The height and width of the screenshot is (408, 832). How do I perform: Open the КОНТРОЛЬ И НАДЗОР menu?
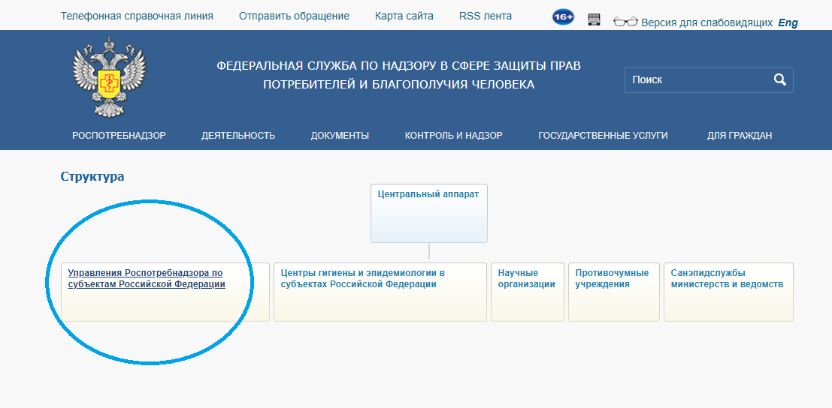(454, 136)
